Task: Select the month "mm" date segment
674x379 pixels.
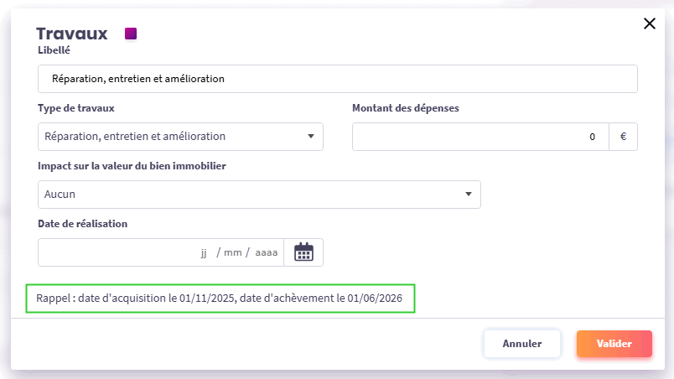Action: point(232,252)
